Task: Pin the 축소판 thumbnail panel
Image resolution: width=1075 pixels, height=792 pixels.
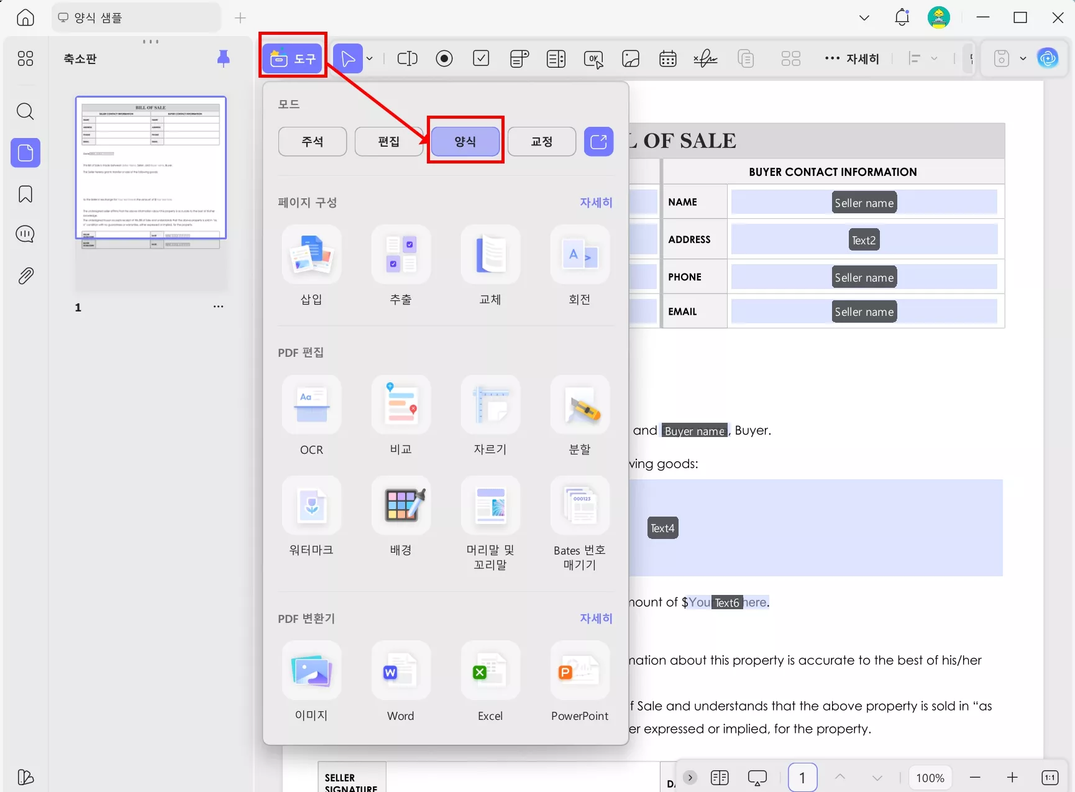Action: pos(223,58)
